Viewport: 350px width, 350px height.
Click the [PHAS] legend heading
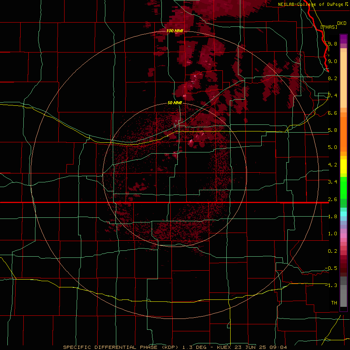(x=329, y=27)
